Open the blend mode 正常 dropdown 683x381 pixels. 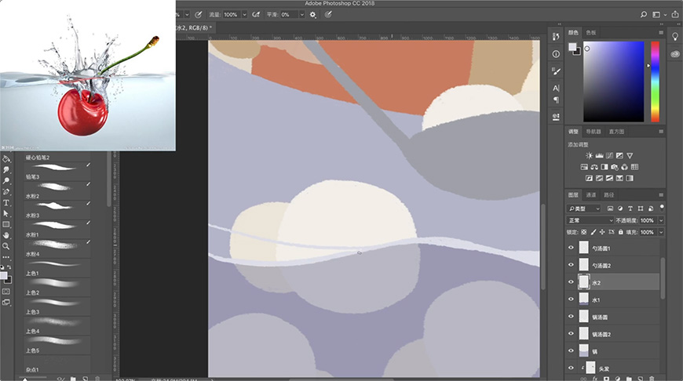click(590, 220)
